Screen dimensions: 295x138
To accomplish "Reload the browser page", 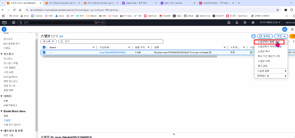I will point(14,10).
